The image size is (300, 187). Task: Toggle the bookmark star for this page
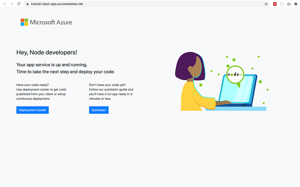[x=266, y=4]
